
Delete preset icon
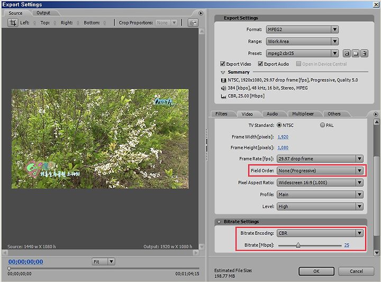[364, 54]
